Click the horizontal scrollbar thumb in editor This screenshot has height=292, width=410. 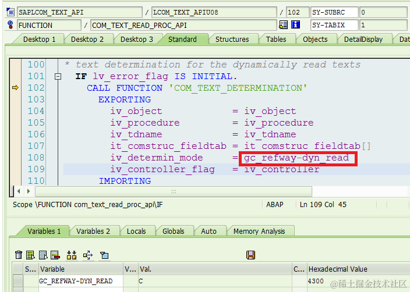click(x=174, y=191)
